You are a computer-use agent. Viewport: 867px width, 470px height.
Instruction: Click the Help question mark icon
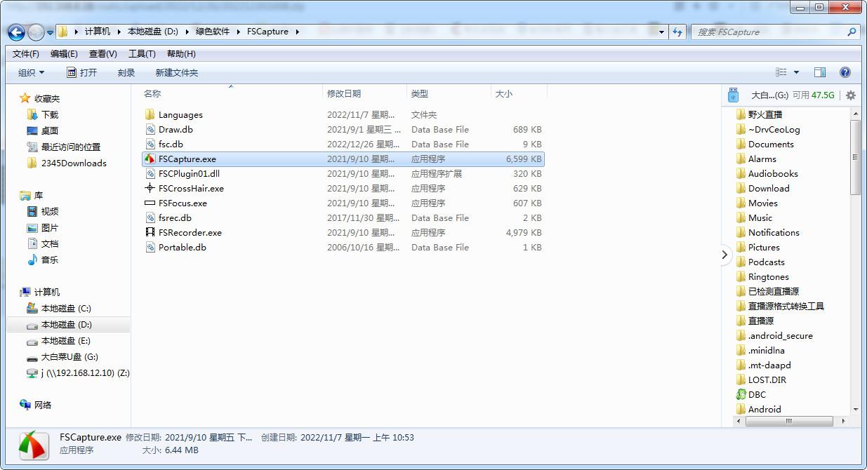point(845,72)
